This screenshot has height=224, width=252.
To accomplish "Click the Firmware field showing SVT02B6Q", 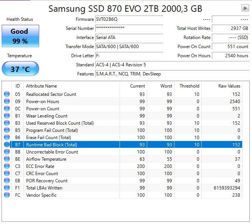I will point(129,19).
